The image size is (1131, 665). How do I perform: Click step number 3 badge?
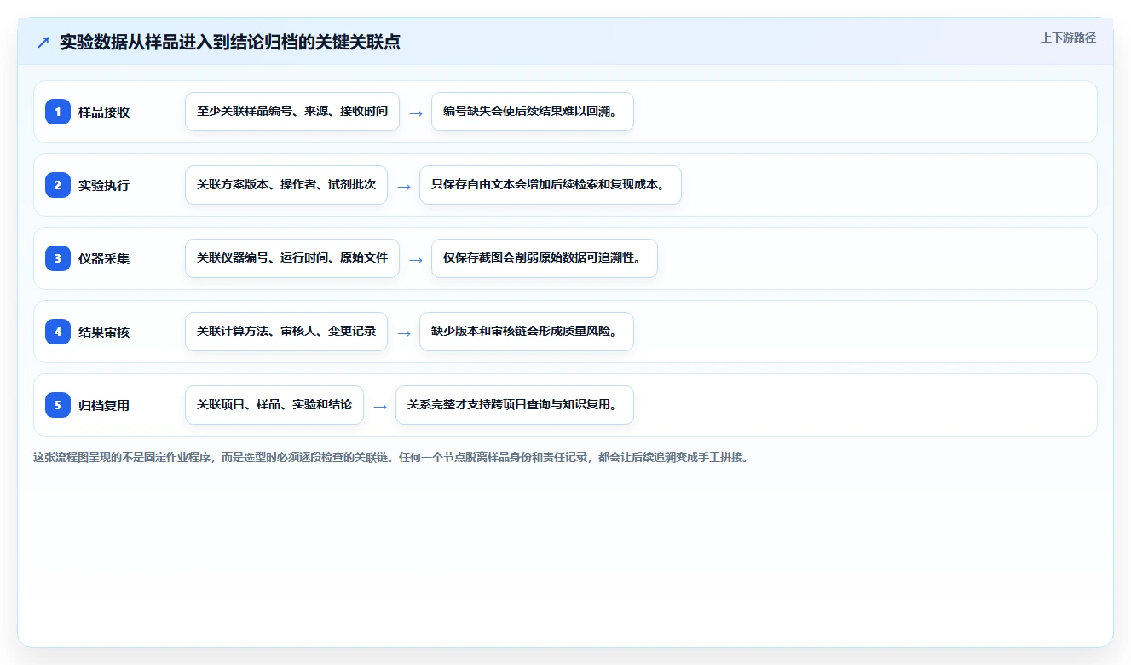point(58,258)
